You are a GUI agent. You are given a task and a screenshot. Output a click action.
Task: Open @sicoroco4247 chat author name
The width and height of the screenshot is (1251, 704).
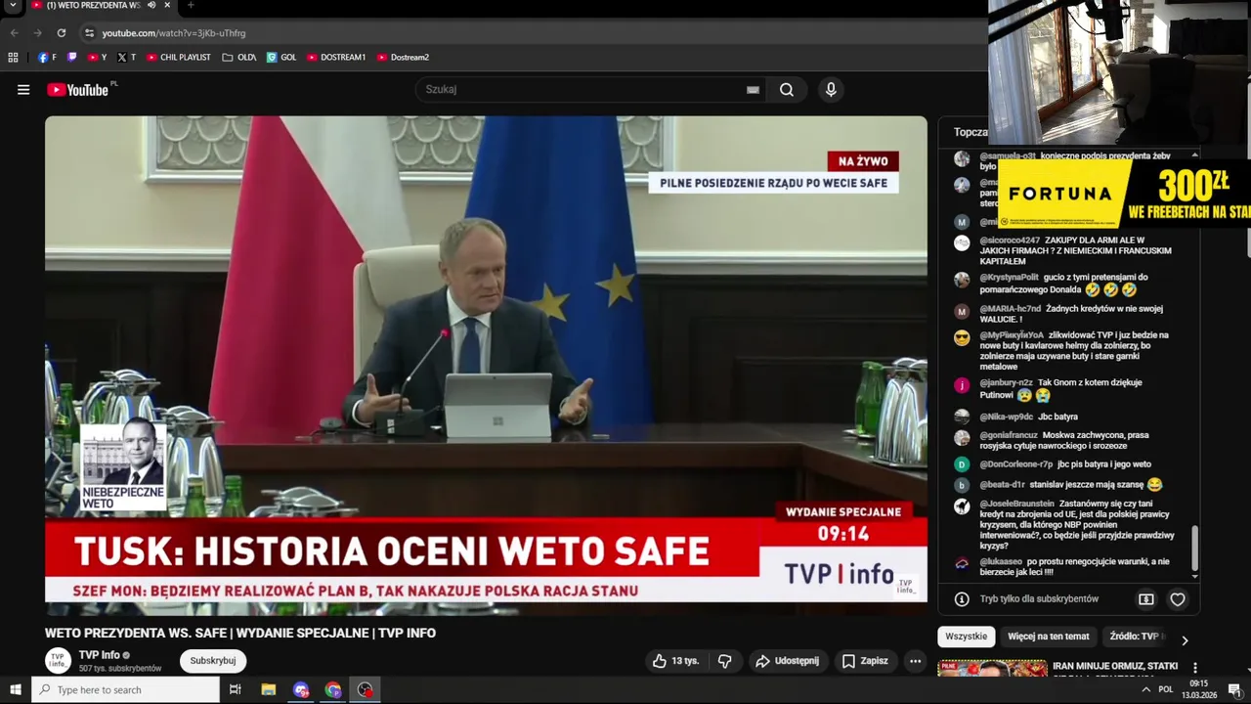pos(1010,240)
